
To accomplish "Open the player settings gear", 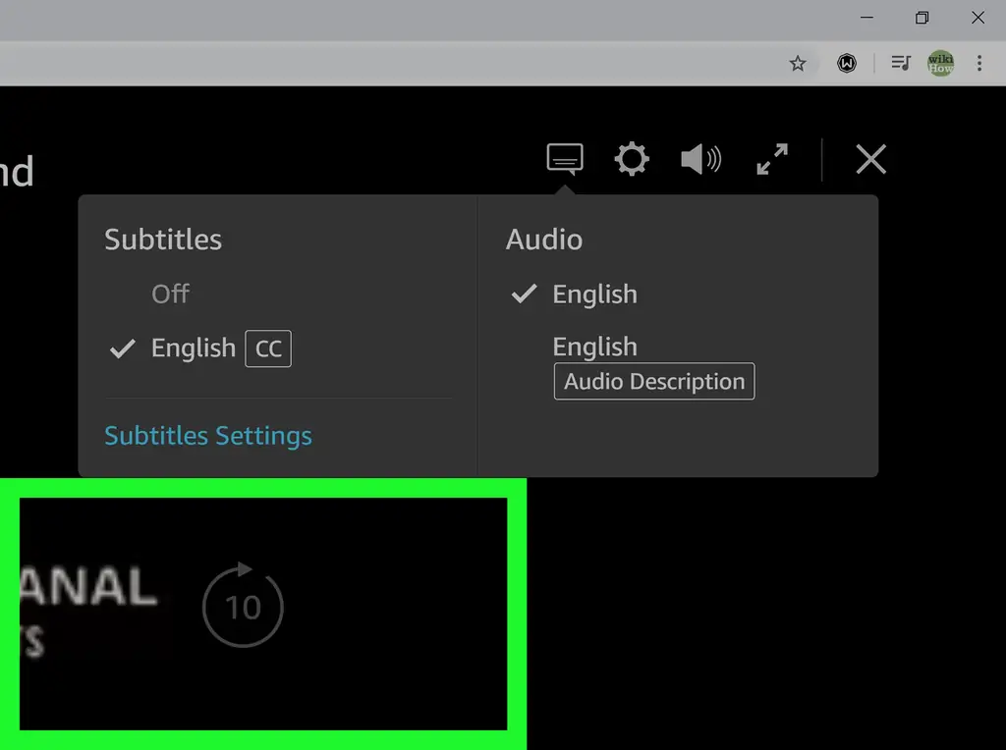I will point(632,159).
